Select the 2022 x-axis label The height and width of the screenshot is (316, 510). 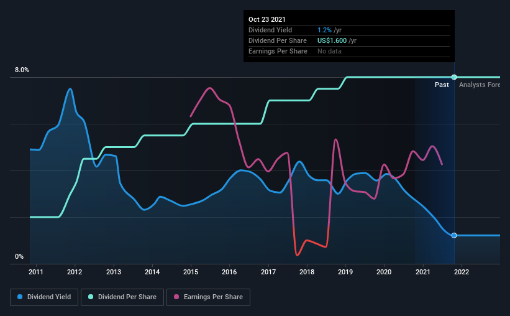[x=462, y=272]
